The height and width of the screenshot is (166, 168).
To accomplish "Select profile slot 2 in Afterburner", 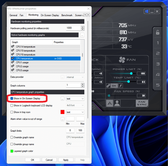I will [x=158, y=53].
